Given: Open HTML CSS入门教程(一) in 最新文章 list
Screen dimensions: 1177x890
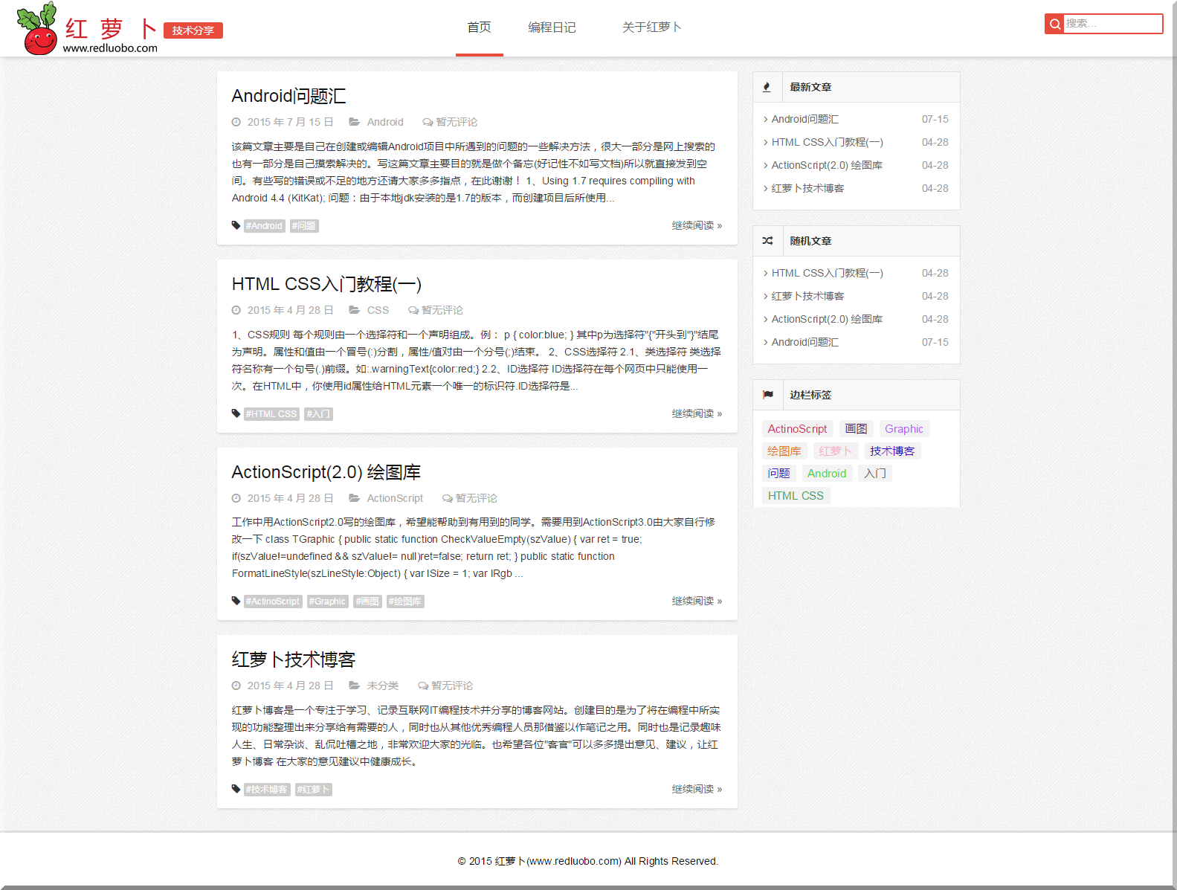Looking at the screenshot, I should (827, 142).
